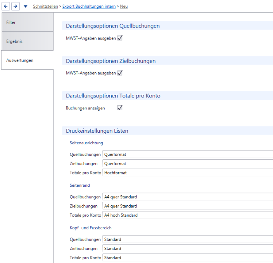Toggle MWST-Angaben ausgeben for Quellbuchungen
Image resolution: width=273 pixels, height=263 pixels.
[120, 38]
